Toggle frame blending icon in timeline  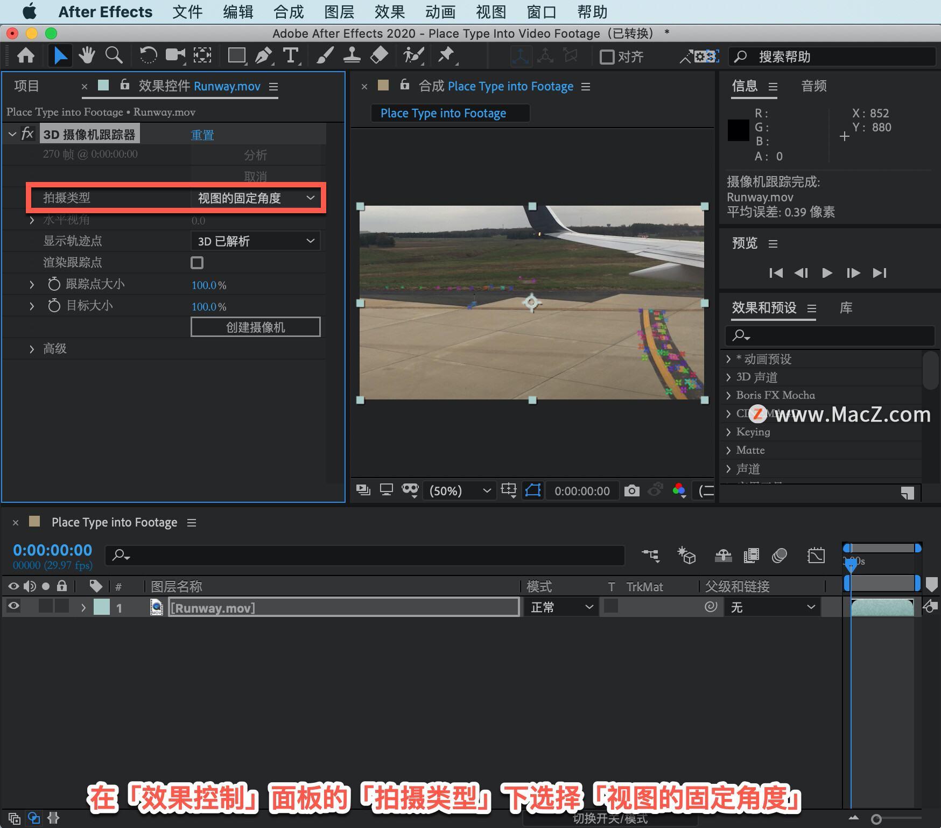click(751, 555)
